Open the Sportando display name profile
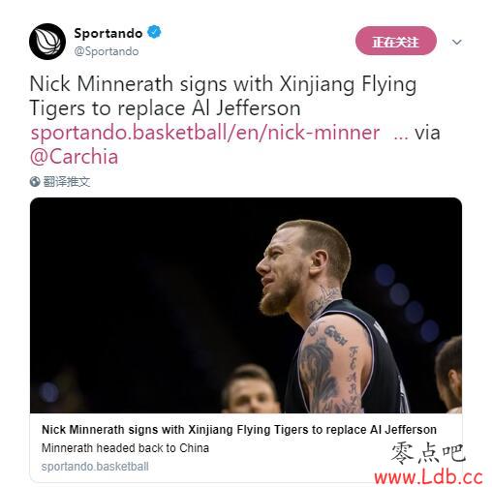 pyautogui.click(x=108, y=33)
